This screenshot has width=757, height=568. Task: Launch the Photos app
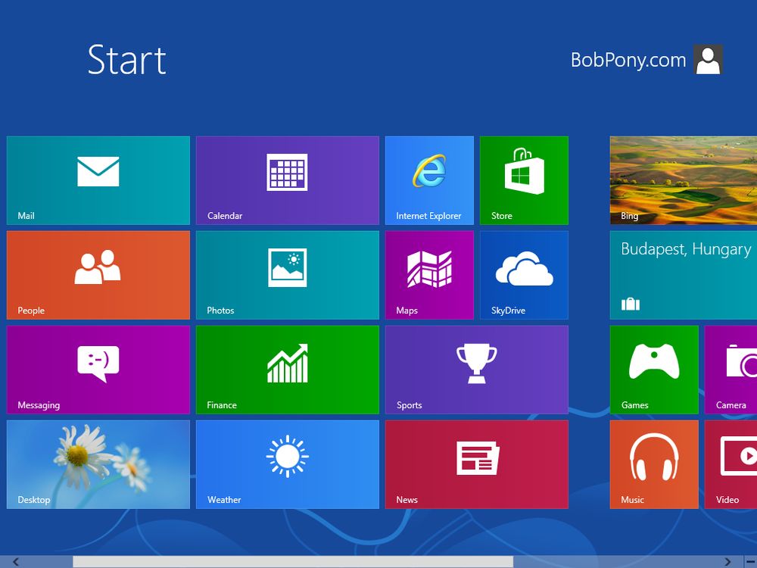point(288,275)
